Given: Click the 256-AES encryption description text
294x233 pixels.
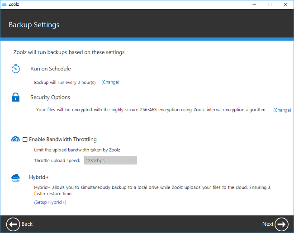Looking at the screenshot, I should coord(151,110).
